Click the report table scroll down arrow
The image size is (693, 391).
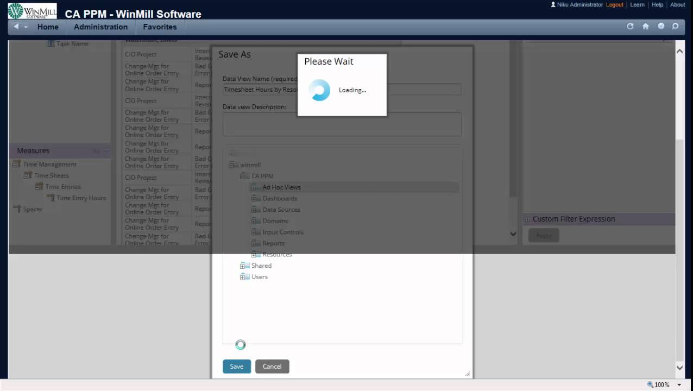tap(513, 234)
